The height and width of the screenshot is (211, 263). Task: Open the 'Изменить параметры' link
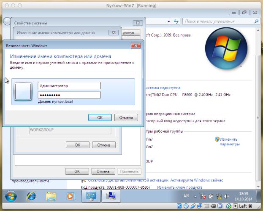point(230,142)
